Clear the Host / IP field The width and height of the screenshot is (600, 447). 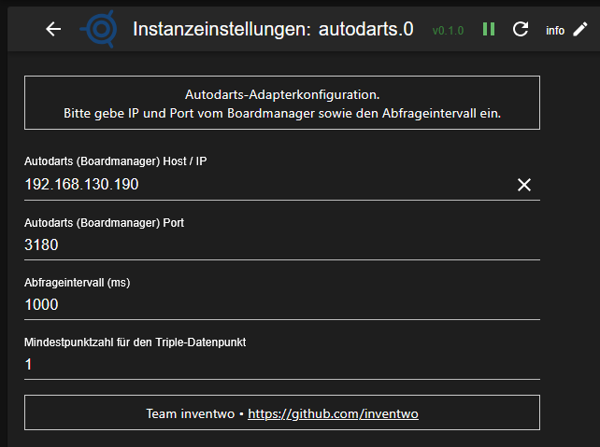[524, 185]
